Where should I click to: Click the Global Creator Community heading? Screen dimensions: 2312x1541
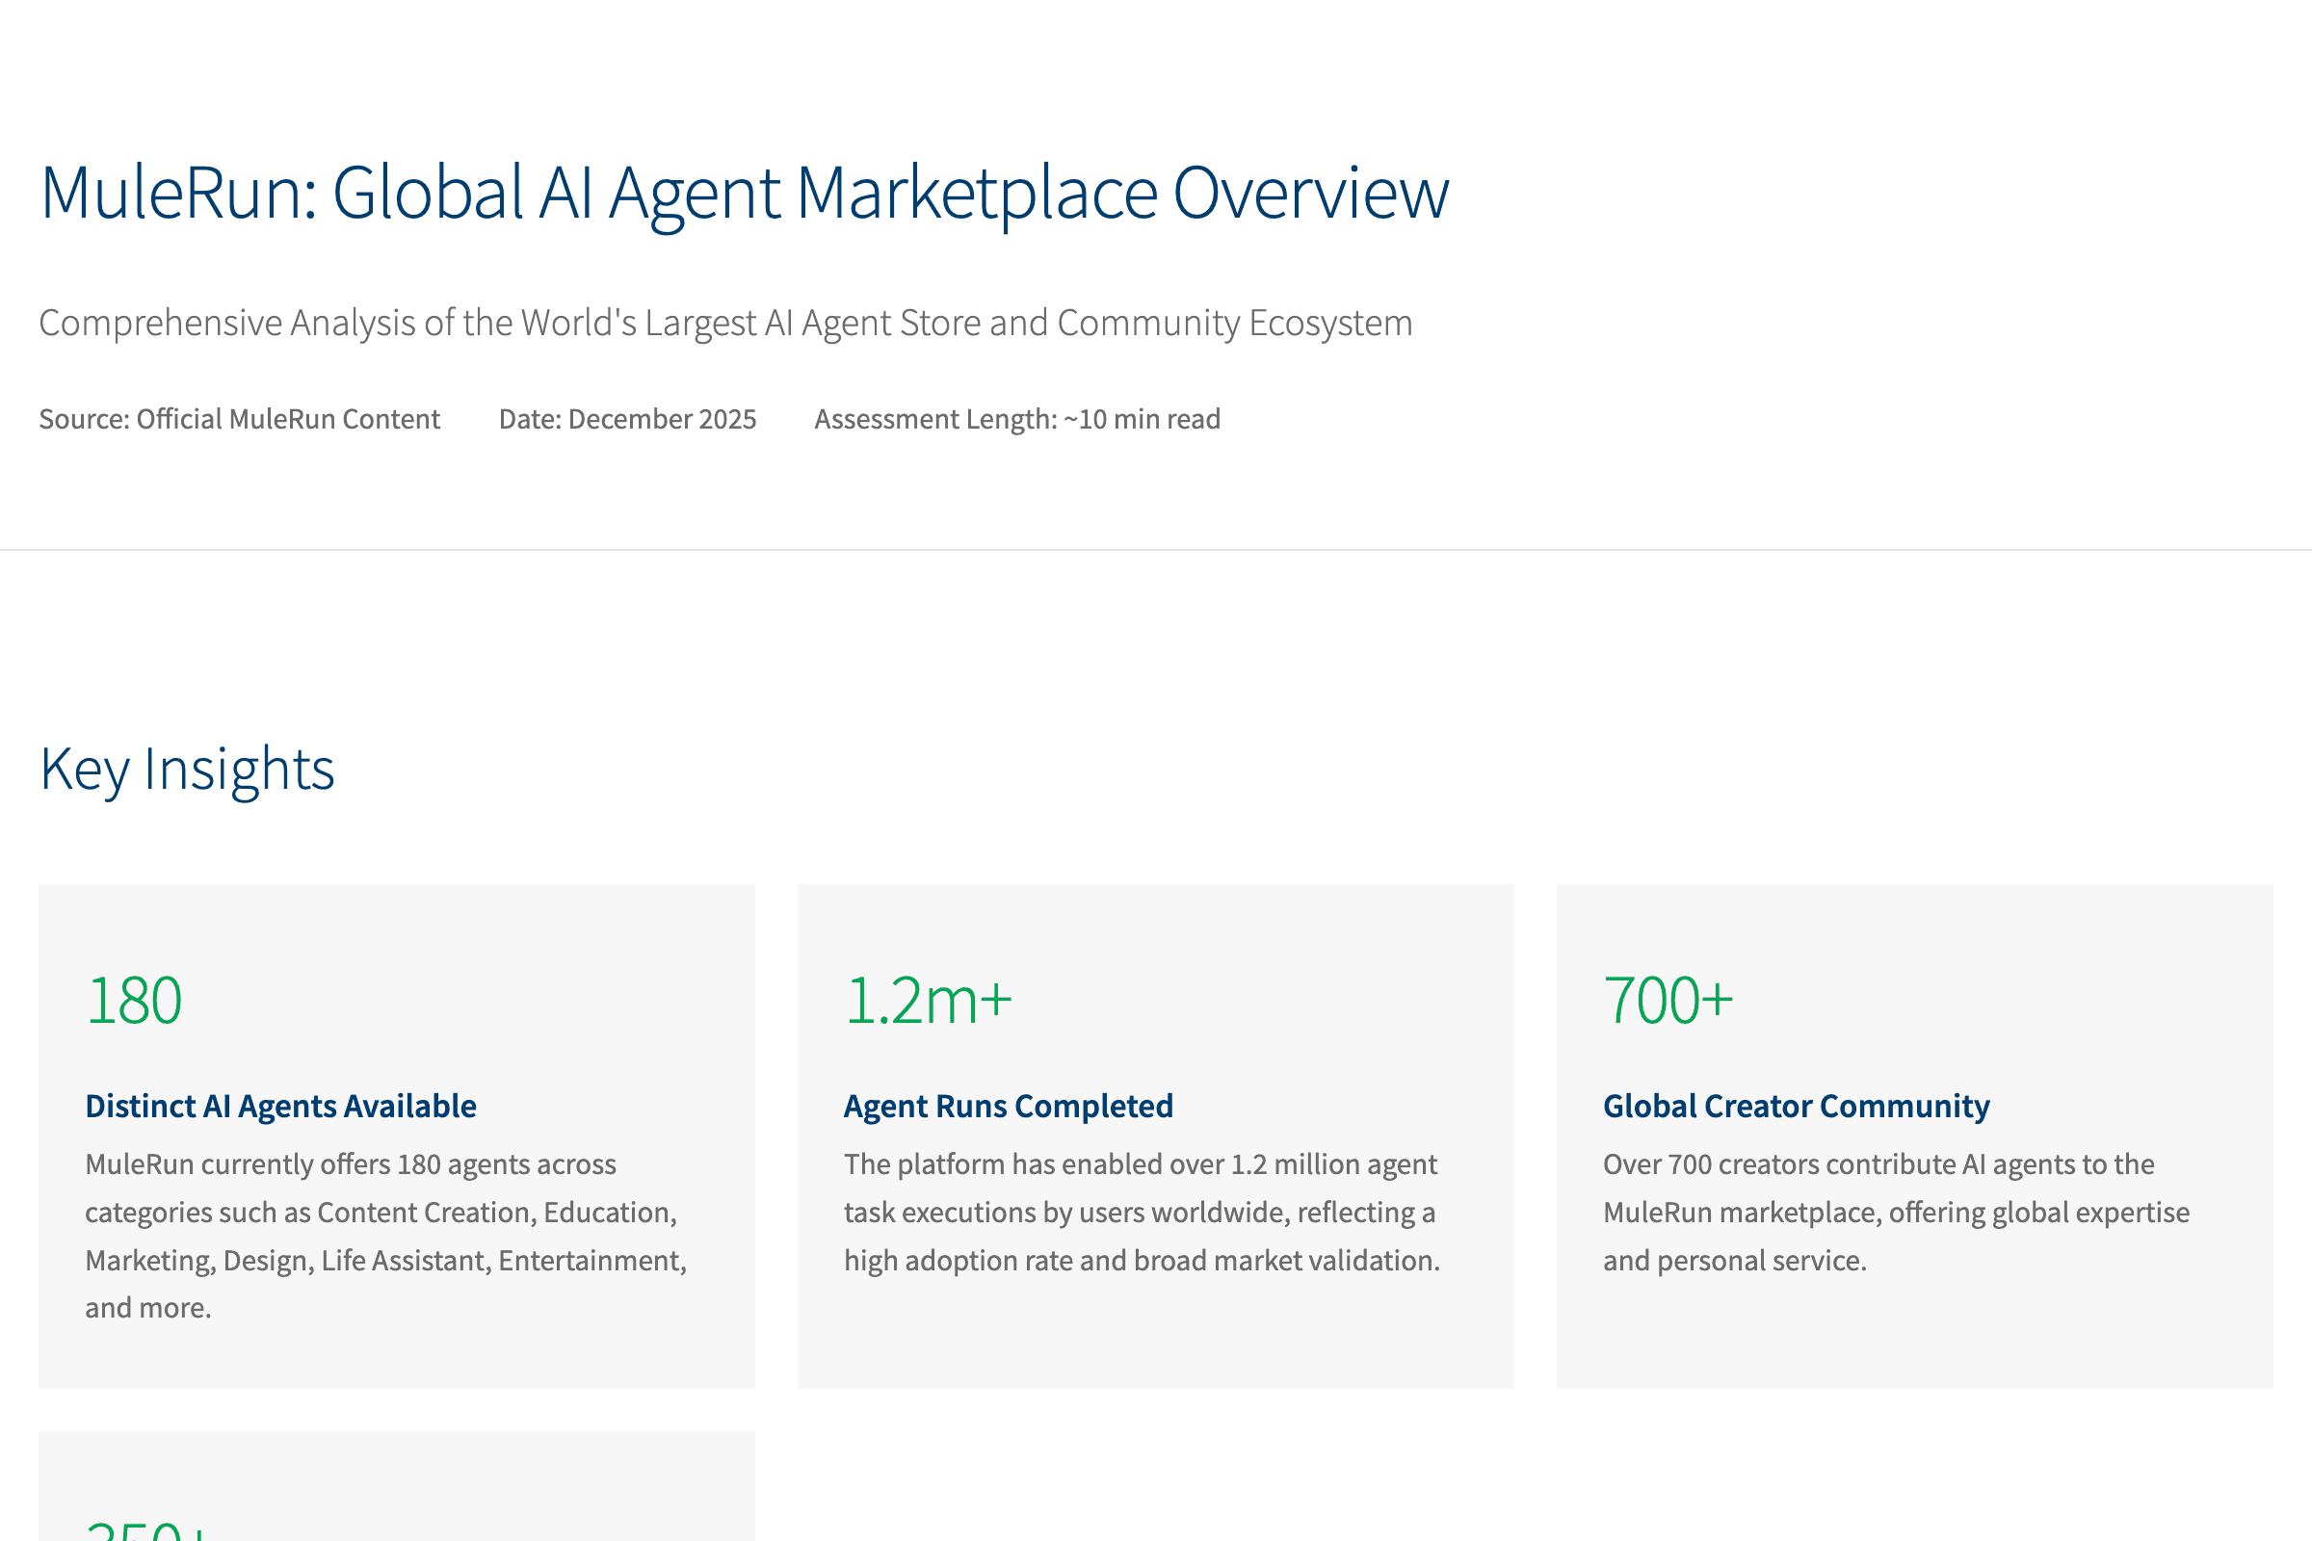[x=1795, y=1106]
